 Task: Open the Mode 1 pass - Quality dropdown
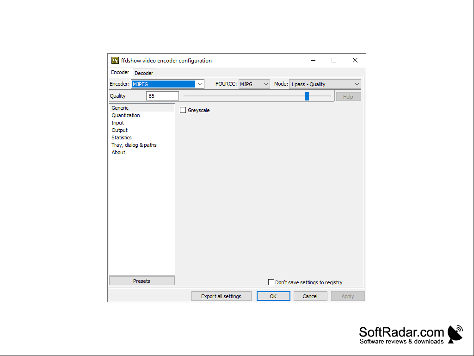pos(325,84)
